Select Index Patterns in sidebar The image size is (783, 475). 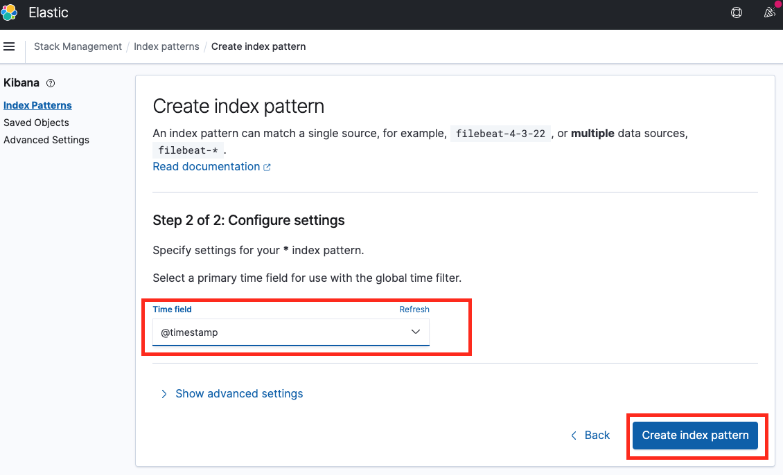(37, 105)
